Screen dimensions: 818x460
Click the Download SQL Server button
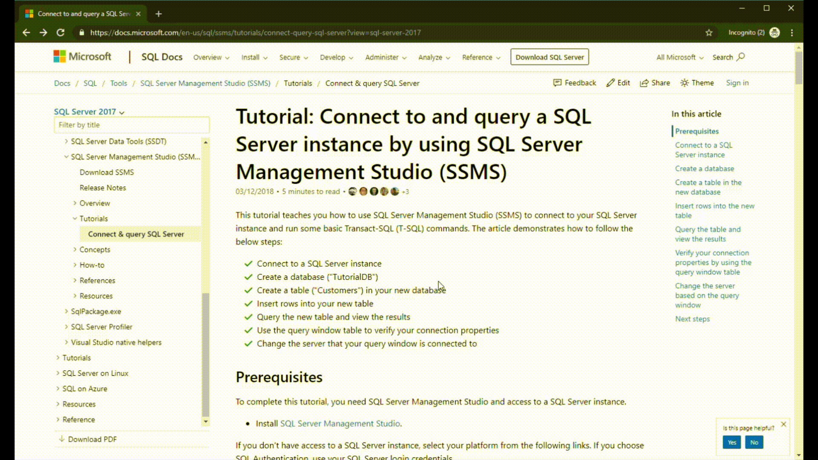[550, 57]
